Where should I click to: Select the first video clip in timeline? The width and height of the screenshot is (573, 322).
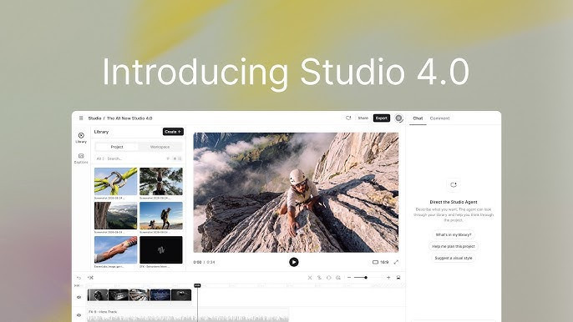98,295
